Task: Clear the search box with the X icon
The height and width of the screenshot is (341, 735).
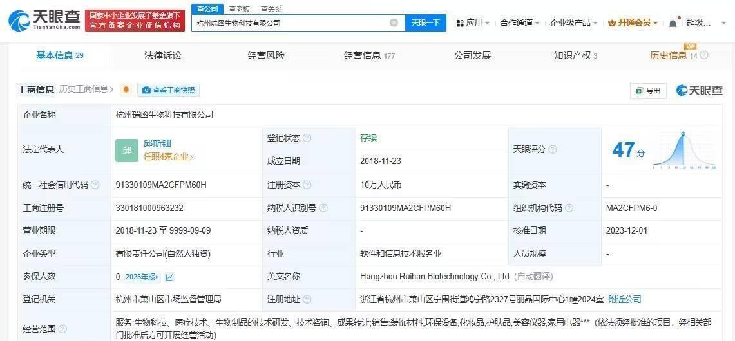Action: click(394, 23)
